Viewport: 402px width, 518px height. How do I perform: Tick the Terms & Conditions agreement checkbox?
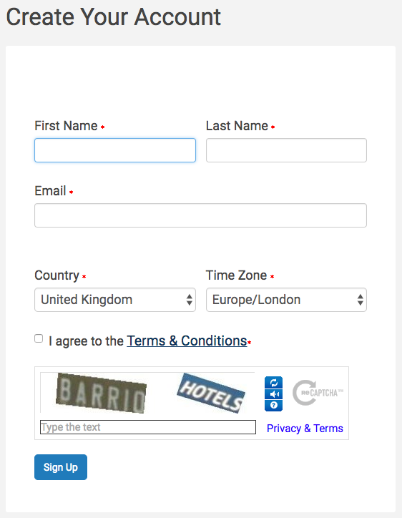pos(39,338)
